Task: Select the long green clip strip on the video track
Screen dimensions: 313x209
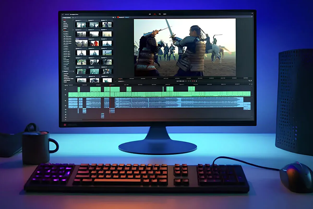Action: tap(159, 94)
